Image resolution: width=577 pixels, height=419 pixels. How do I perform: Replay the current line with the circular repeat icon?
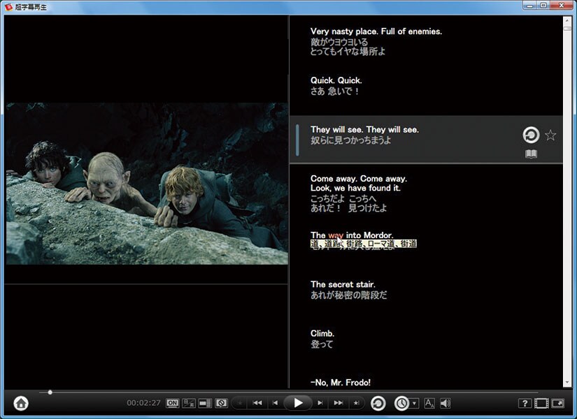coord(531,135)
